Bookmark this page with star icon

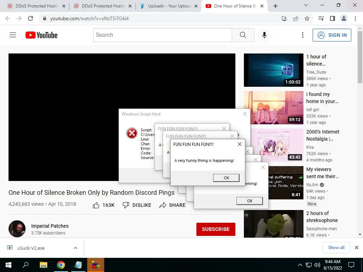[307, 18]
